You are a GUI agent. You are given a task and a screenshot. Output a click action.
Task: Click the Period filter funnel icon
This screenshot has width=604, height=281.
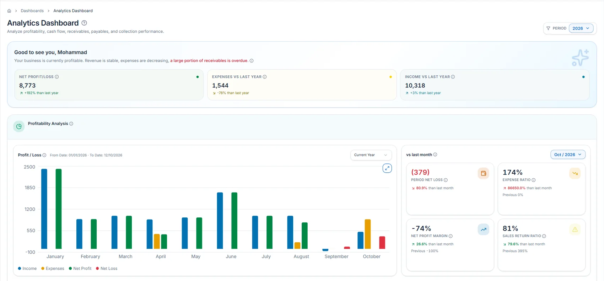tap(548, 28)
